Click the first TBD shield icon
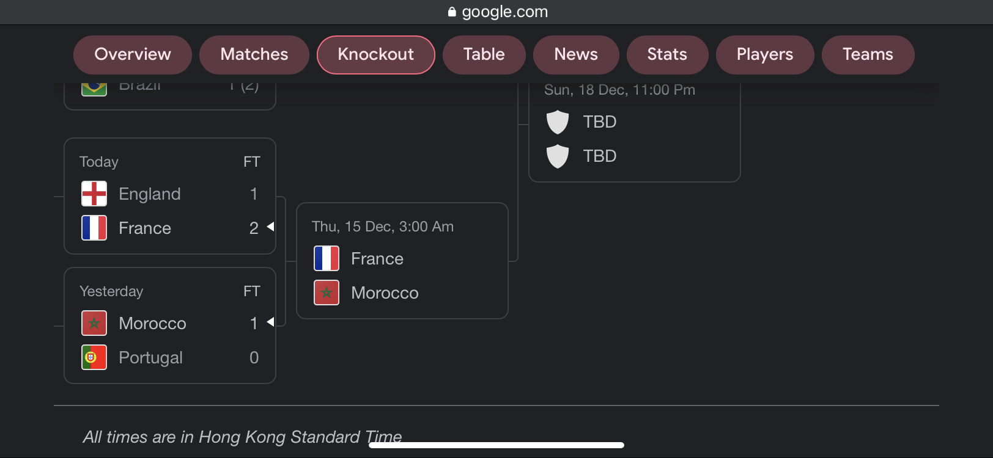Screen dimensions: 993x458 click(558, 122)
